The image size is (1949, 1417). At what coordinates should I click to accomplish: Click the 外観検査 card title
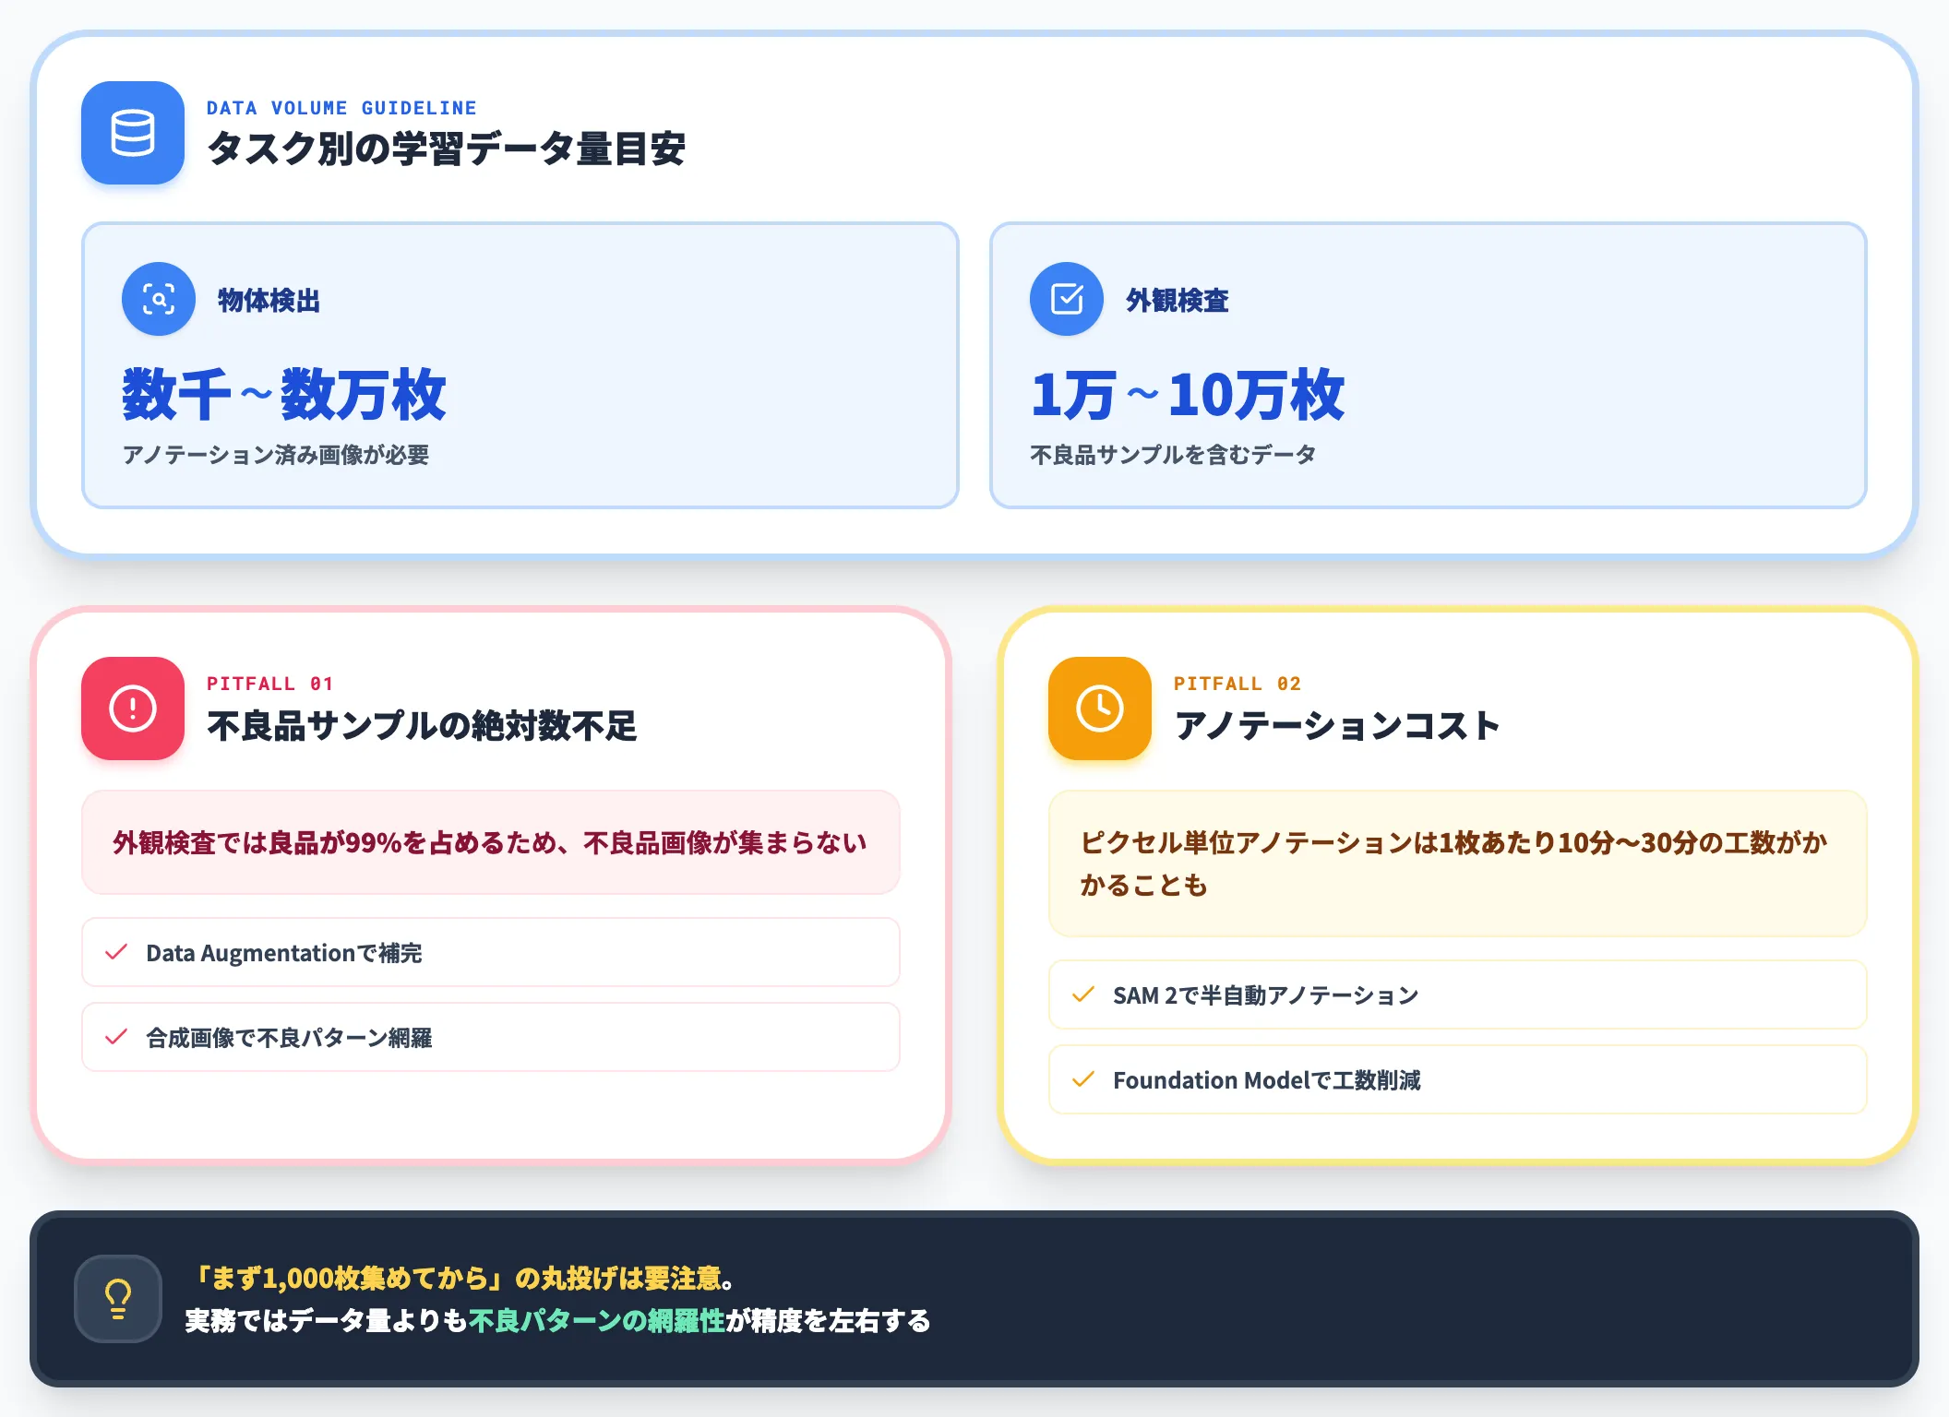pos(1177,300)
